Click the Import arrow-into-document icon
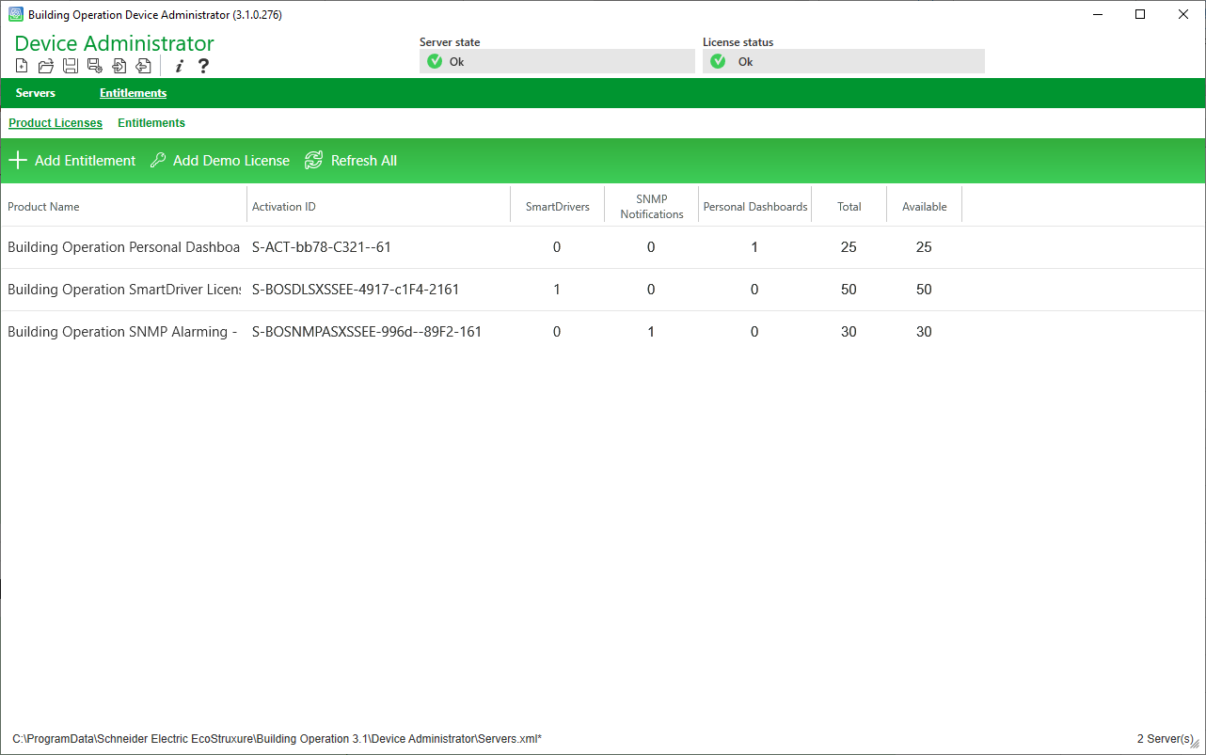Image resolution: width=1206 pixels, height=755 pixels. pyautogui.click(x=119, y=66)
